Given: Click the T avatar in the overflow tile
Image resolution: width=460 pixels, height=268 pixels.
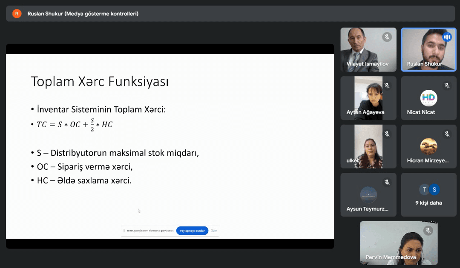Looking at the screenshot, I should click(424, 189).
